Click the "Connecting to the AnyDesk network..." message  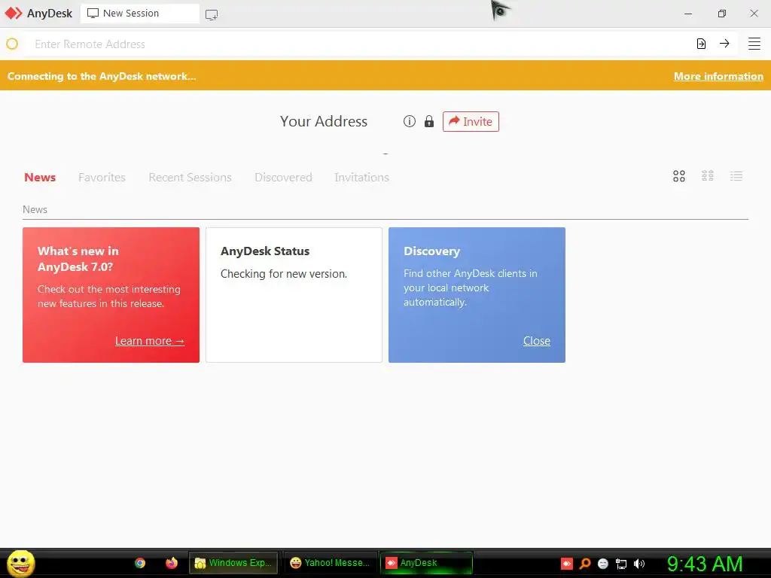tap(102, 76)
